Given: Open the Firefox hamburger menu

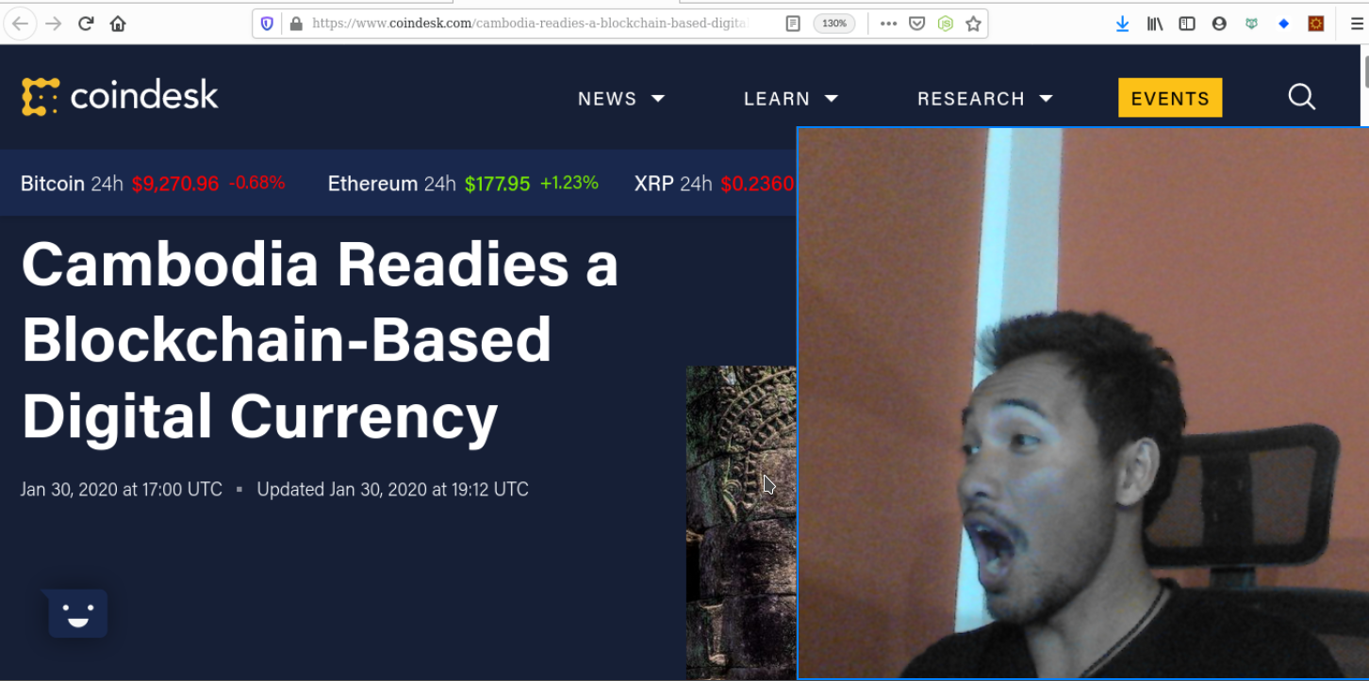Looking at the screenshot, I should coord(1357,24).
